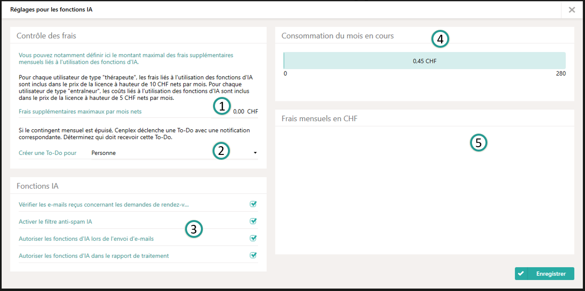Viewport: 585px width, 291px height.
Task: Select the circled number 5 marker
Action: coord(478,143)
